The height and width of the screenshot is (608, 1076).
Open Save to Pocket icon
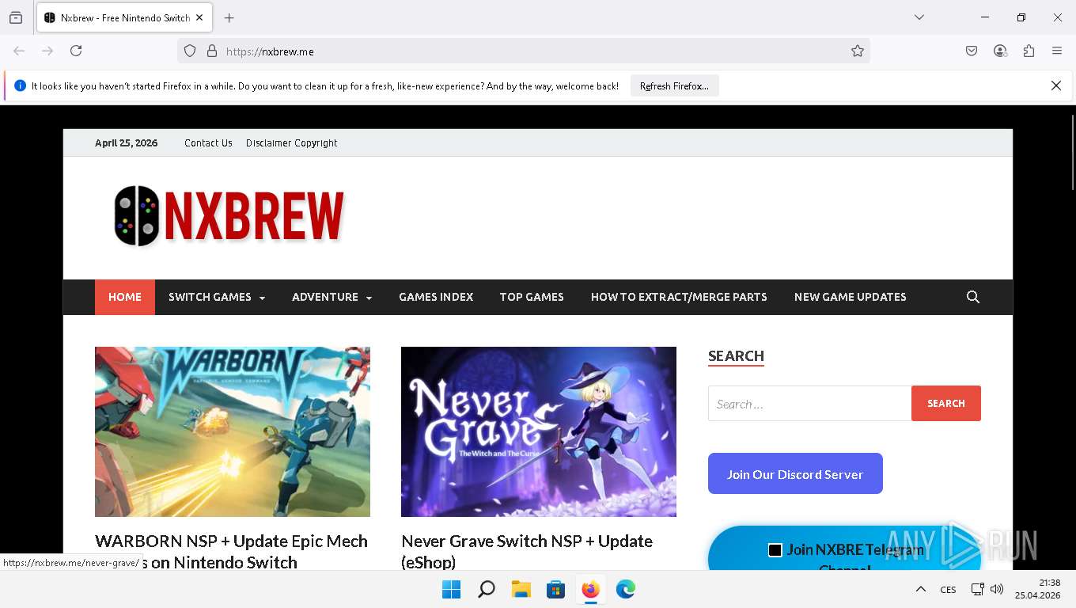point(972,51)
